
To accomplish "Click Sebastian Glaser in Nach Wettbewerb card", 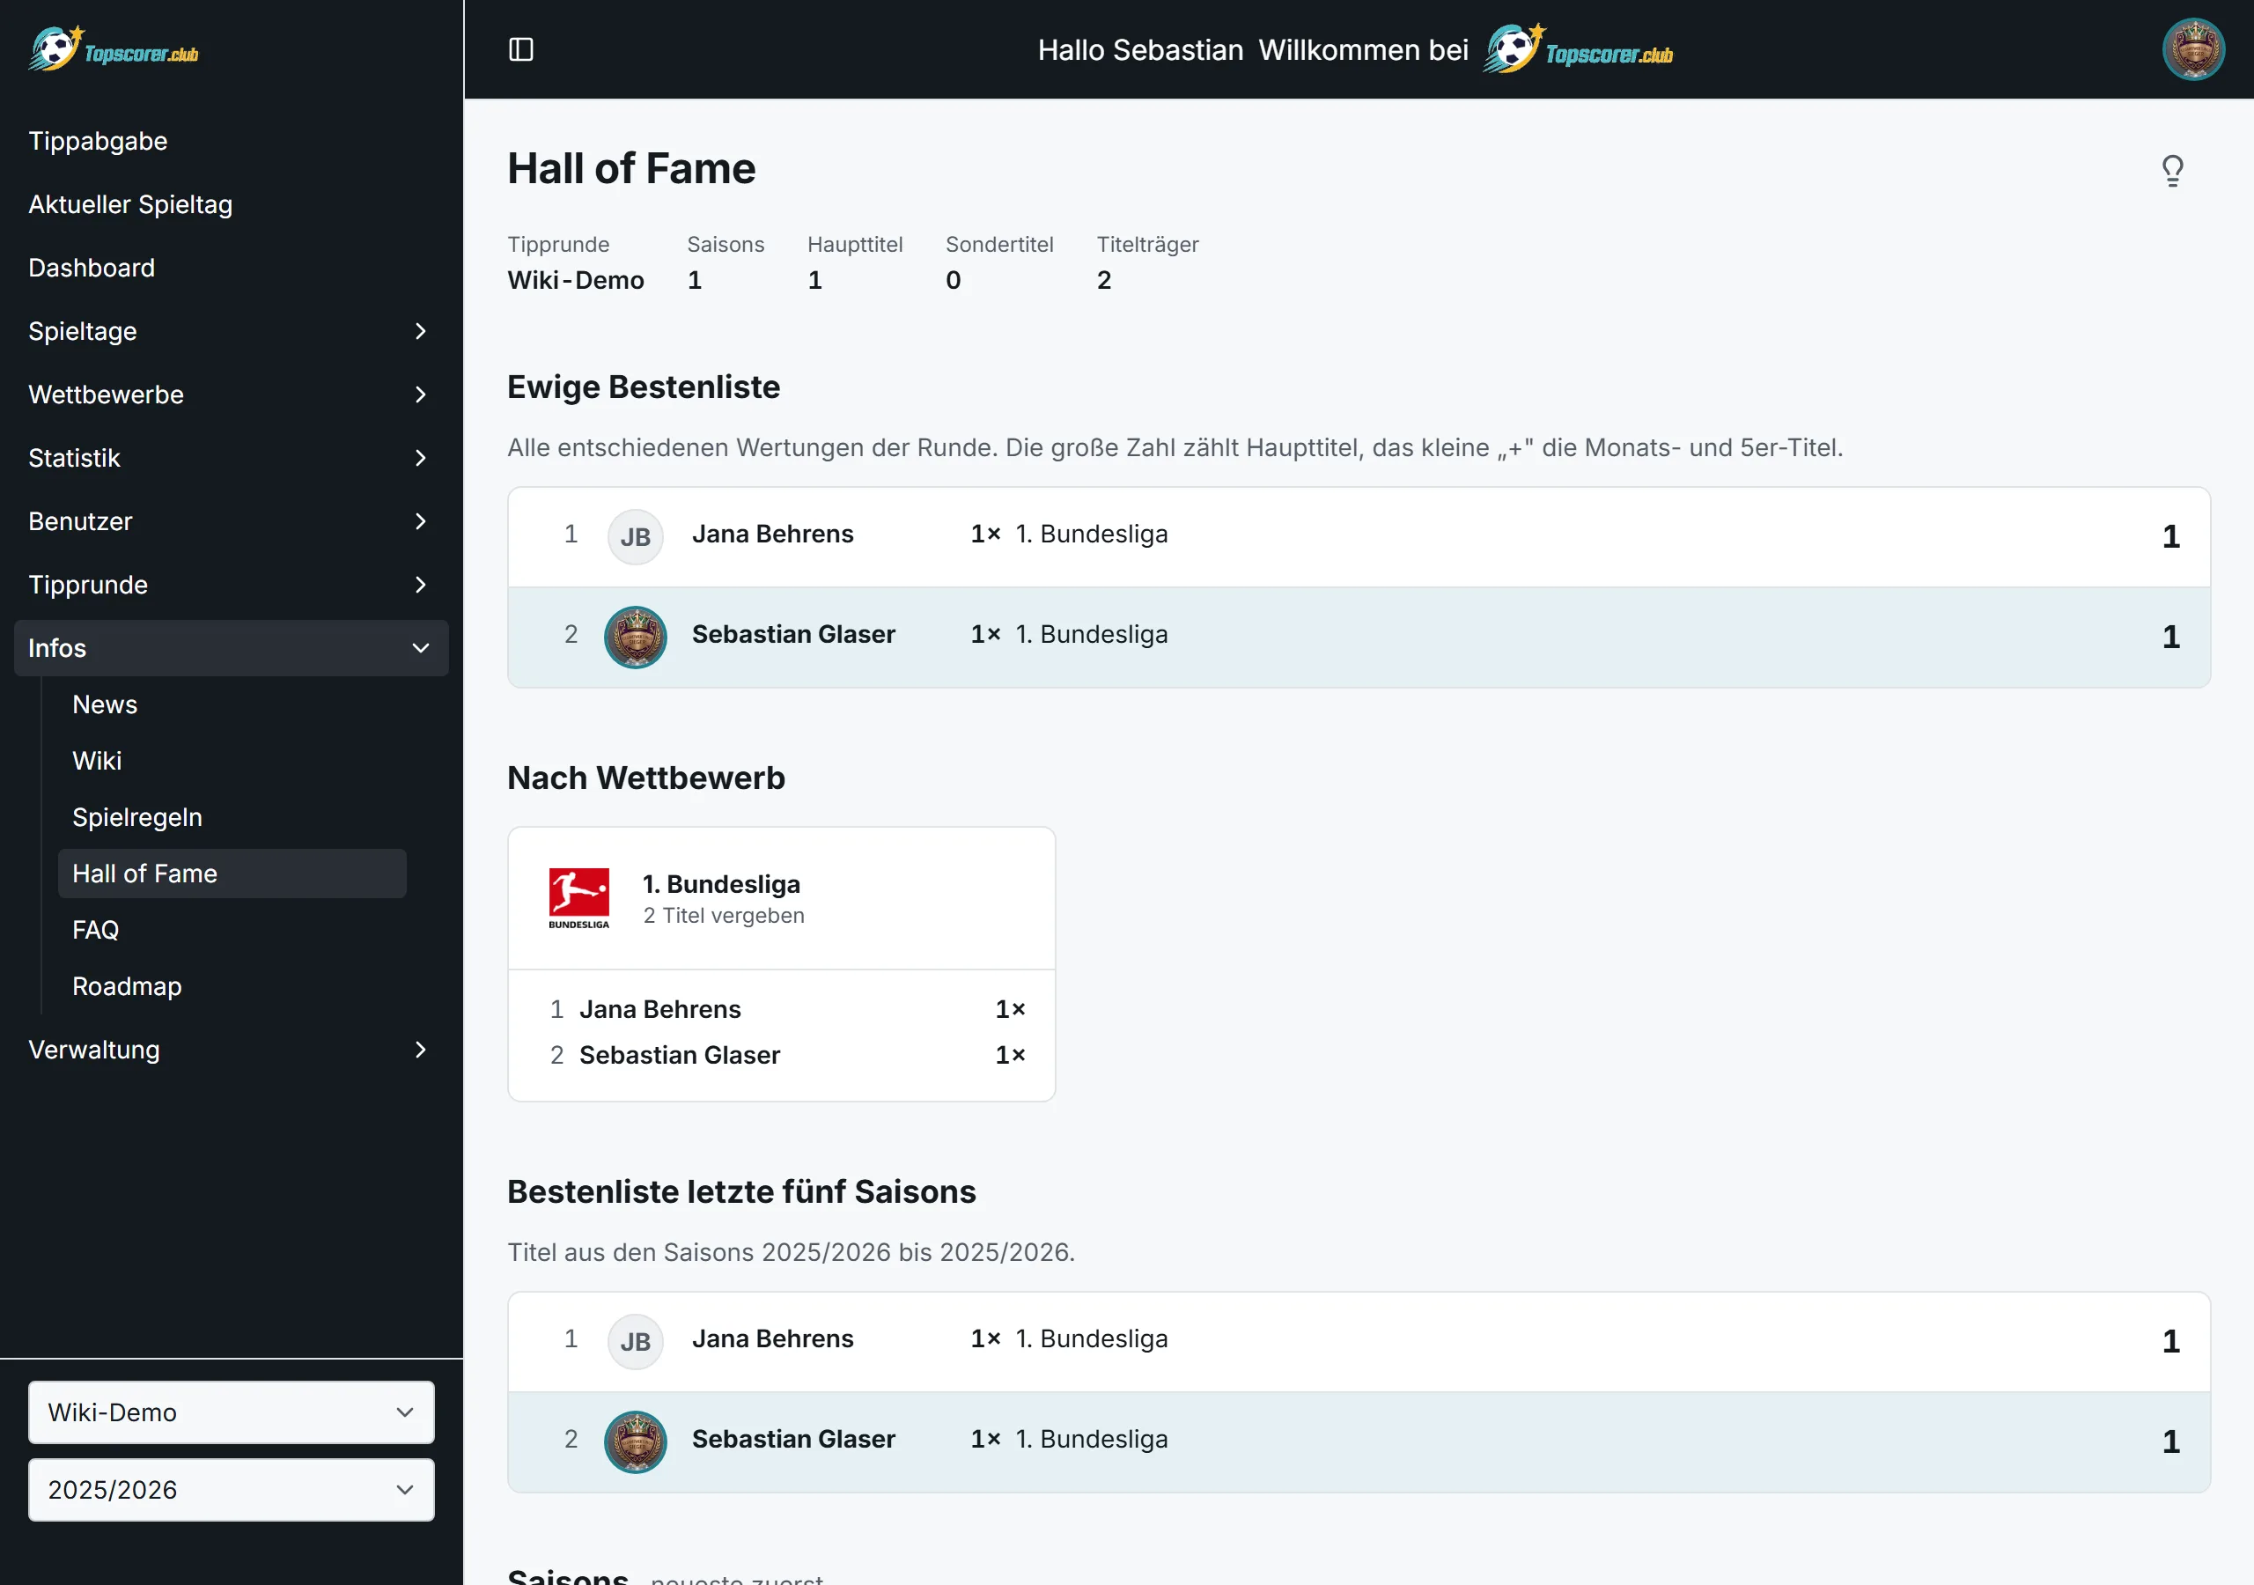I will [680, 1055].
